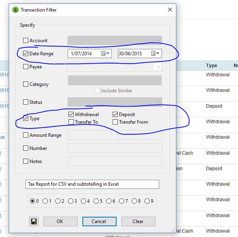Viewport: 238px width, 237px height.
Task: Click the minimum Amount Range field
Action: [90, 135]
